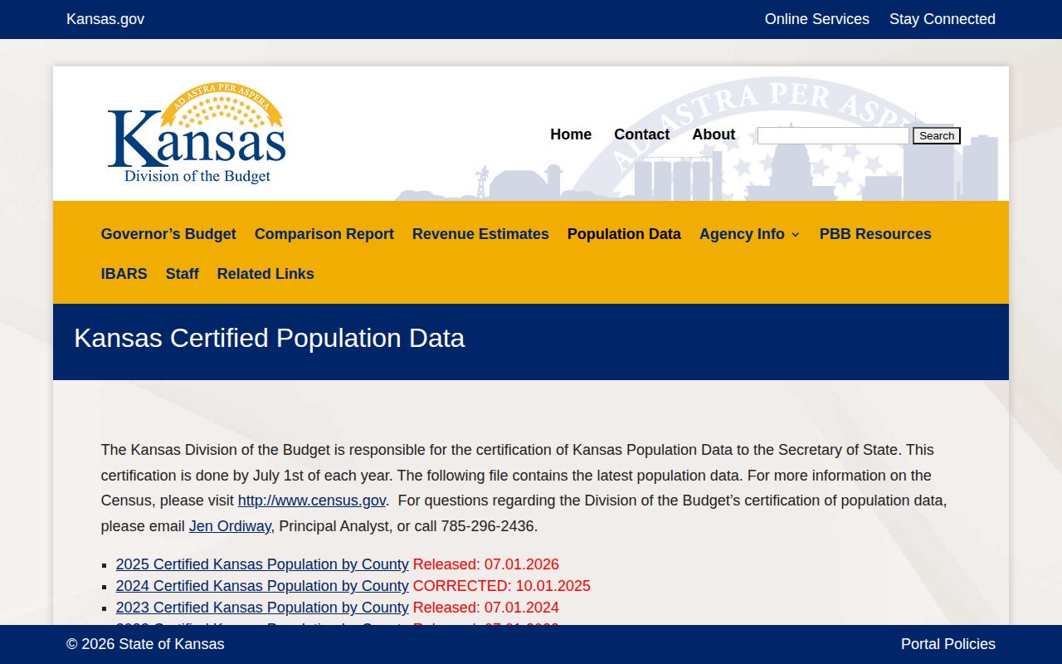Go to Revenue Estimates
This screenshot has height=664, width=1062.
click(x=480, y=234)
